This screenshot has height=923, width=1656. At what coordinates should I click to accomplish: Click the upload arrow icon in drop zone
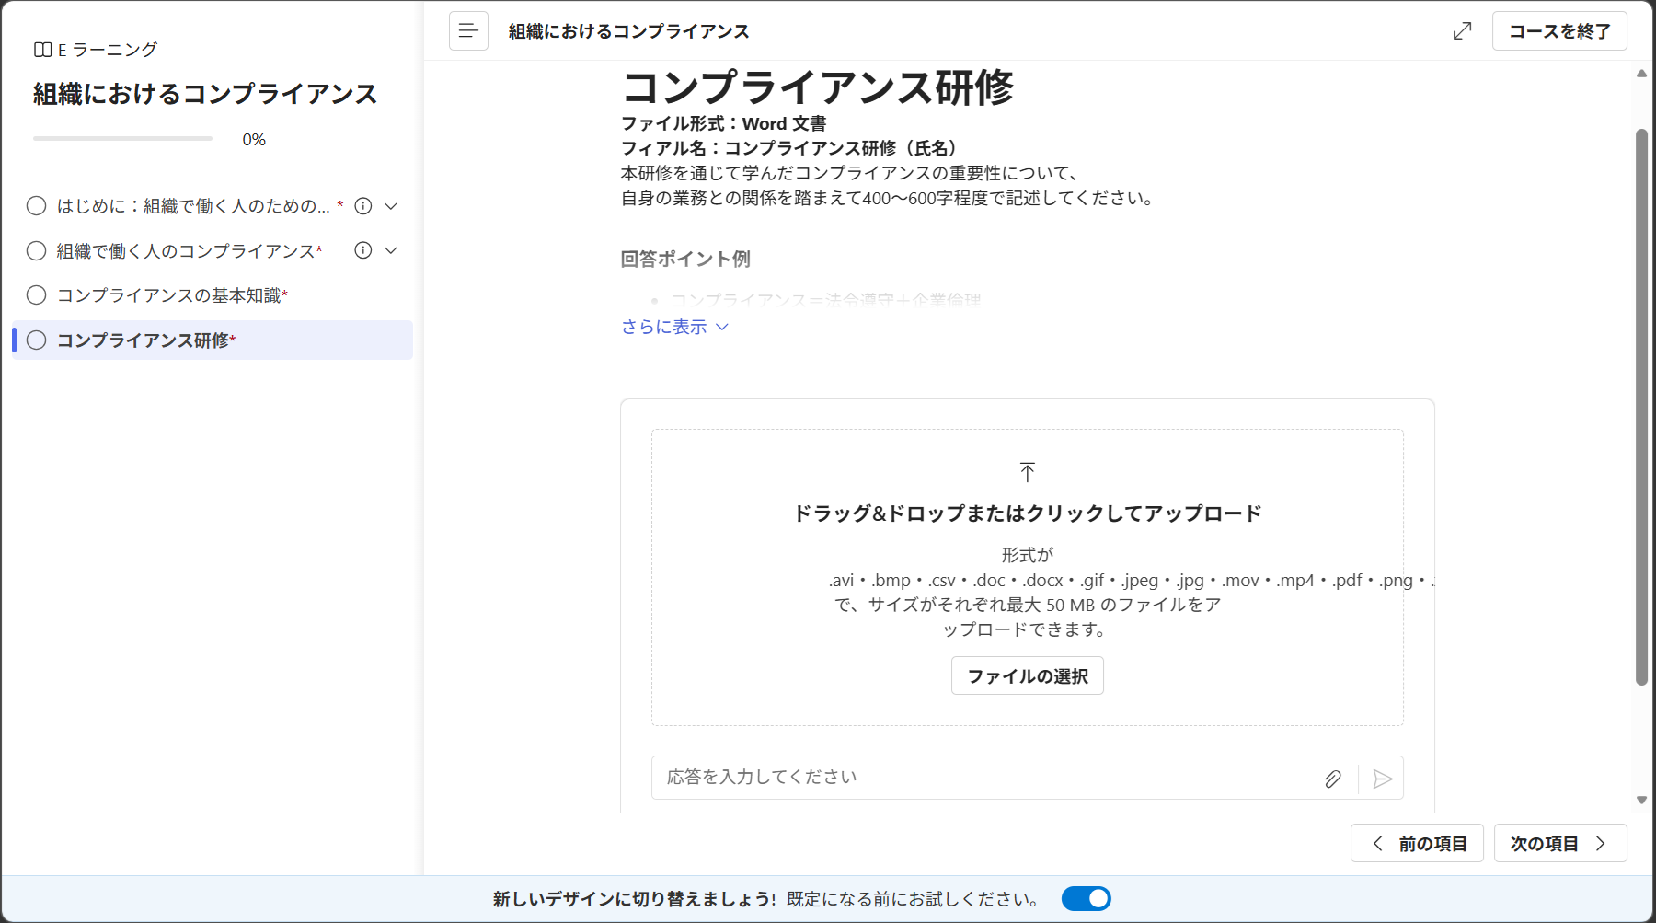pyautogui.click(x=1028, y=472)
